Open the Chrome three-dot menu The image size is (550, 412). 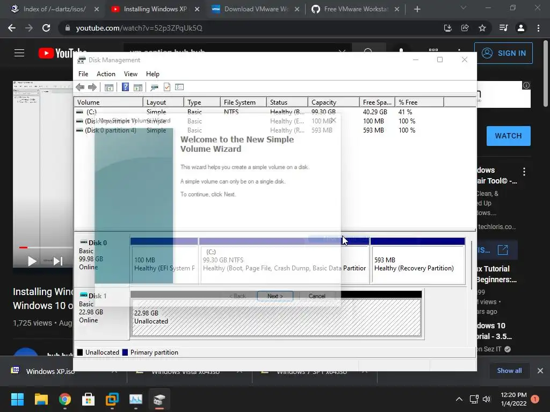pyautogui.click(x=538, y=28)
